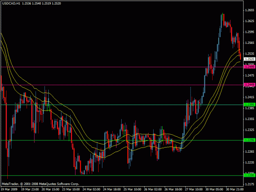The image size is (256, 192).
Task: Select the green 1.2296 price level label
Action: [249, 140]
